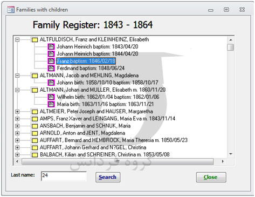
Task: Click the folder icon of ALTMANN, Jacob family
Action: (35, 76)
